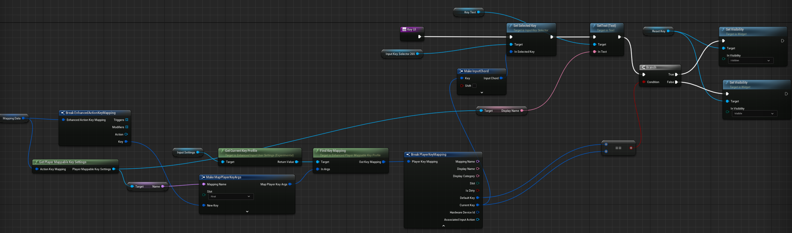Click the Branch node's False execution pin
The width and height of the screenshot is (792, 233).
pyautogui.click(x=676, y=82)
